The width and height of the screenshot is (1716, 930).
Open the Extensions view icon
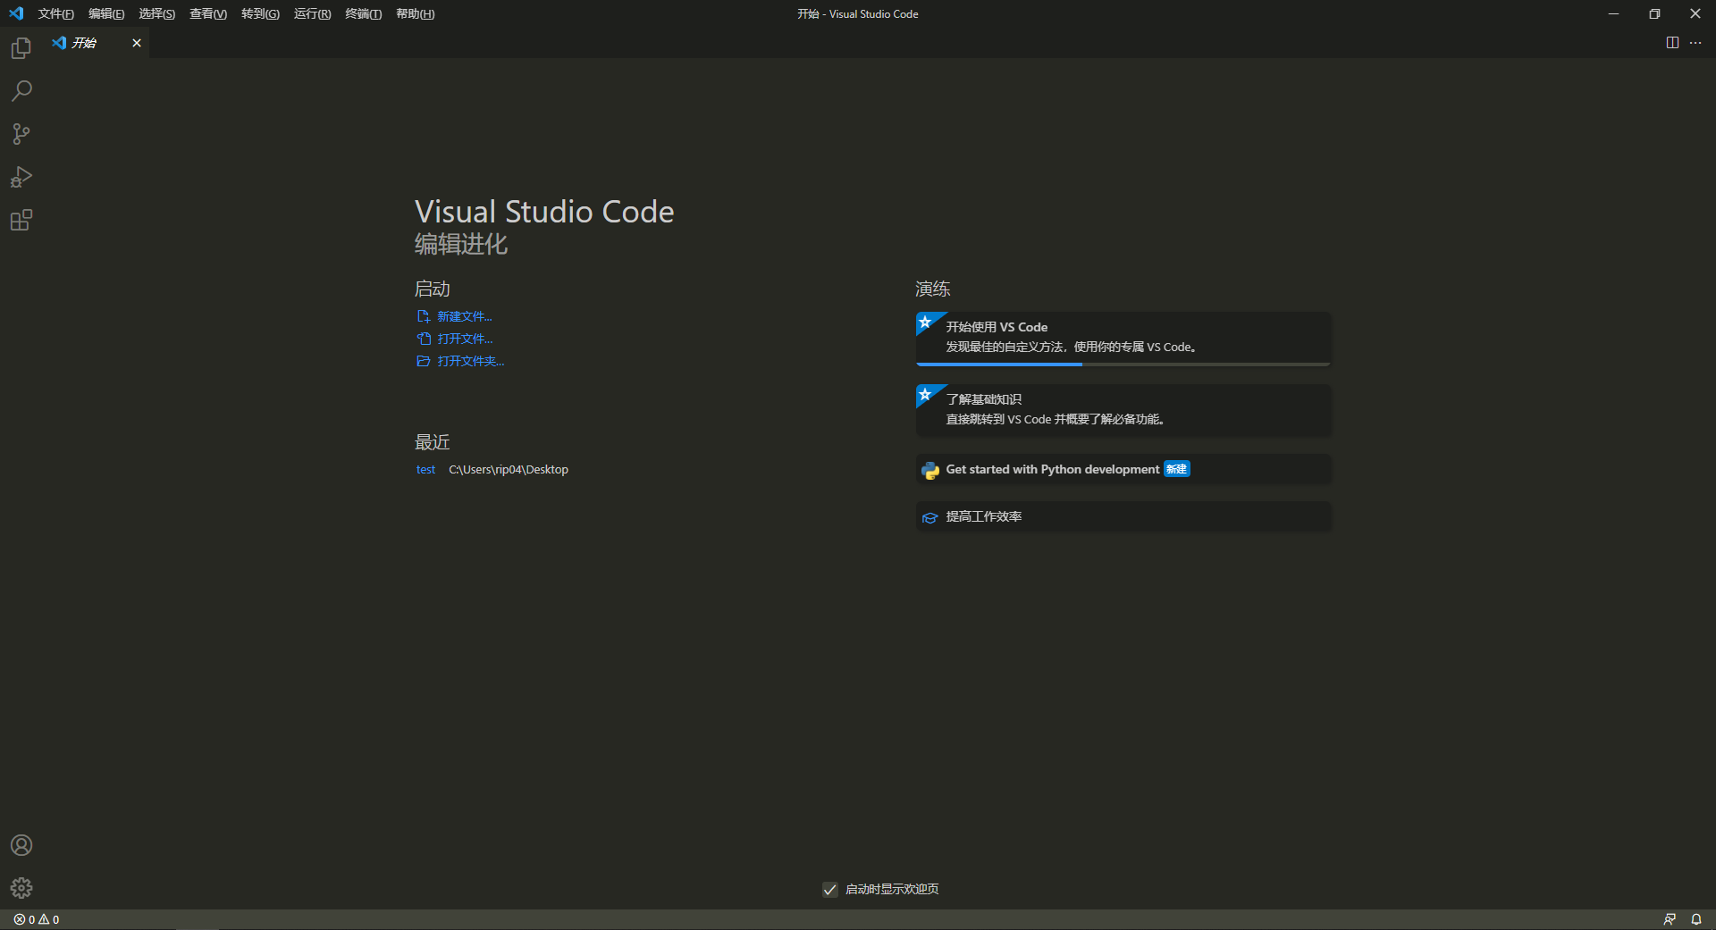point(21,220)
